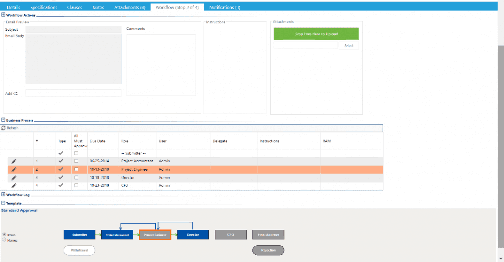The width and height of the screenshot is (504, 262).
Task: Open the Notifications (3) tab
Action: (x=224, y=7)
